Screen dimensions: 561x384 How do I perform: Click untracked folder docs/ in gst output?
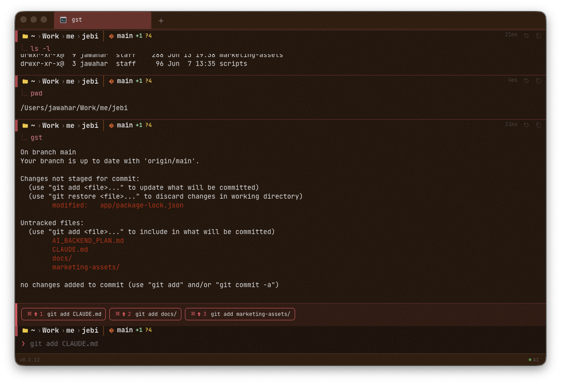(x=62, y=258)
